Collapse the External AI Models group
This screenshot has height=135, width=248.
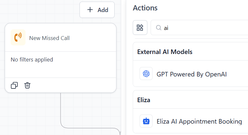point(165,52)
